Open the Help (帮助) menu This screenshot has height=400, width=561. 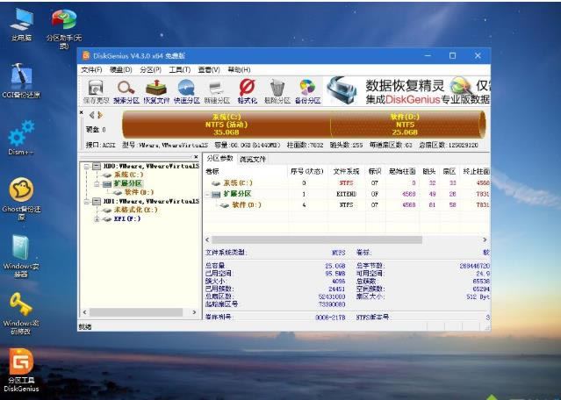[x=239, y=69]
